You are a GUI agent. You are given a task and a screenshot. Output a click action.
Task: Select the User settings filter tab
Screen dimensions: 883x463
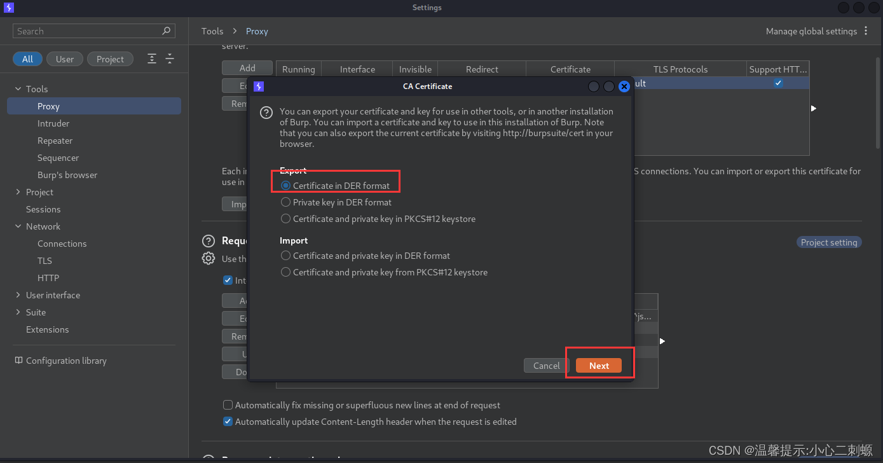coord(65,59)
